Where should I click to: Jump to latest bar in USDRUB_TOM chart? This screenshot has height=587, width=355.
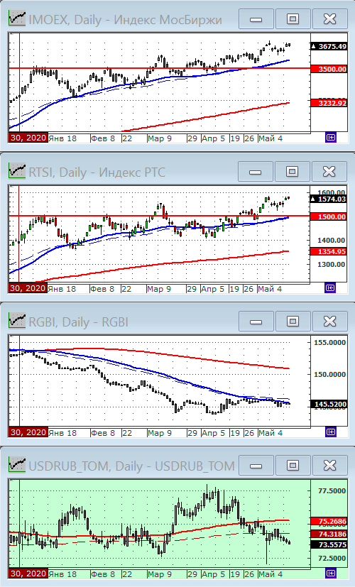(x=331, y=573)
